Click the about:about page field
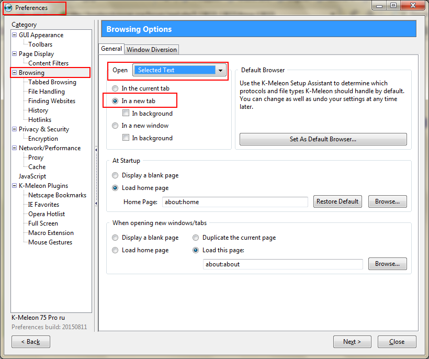The width and height of the screenshot is (429, 359). pyautogui.click(x=283, y=264)
